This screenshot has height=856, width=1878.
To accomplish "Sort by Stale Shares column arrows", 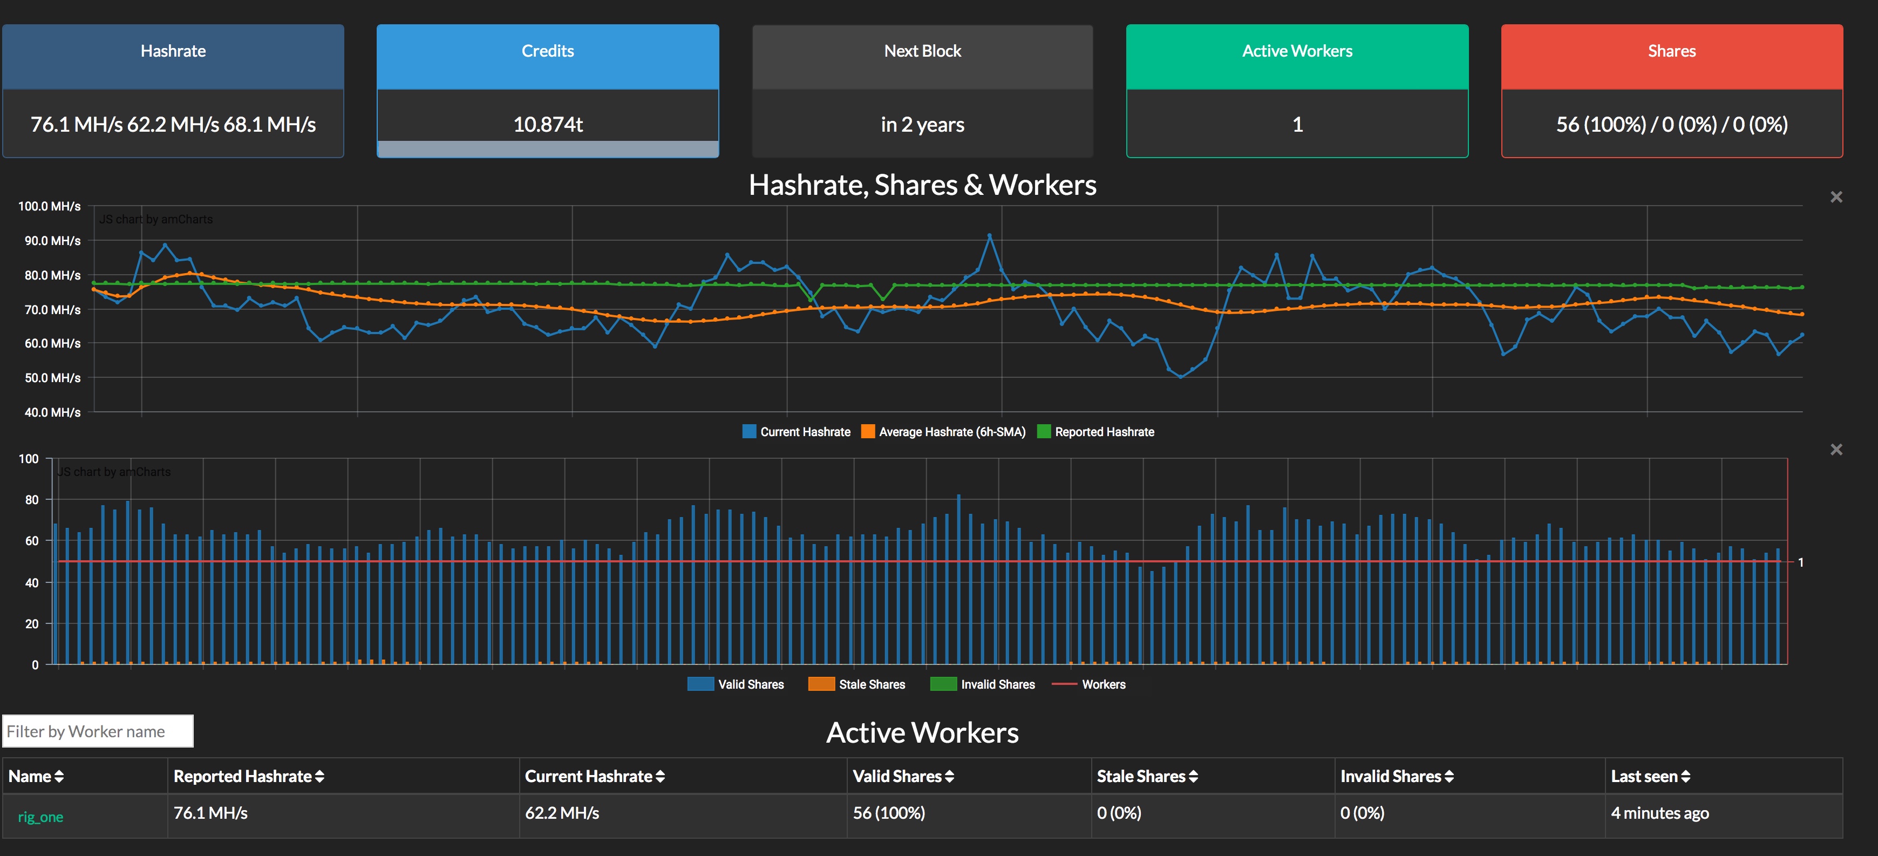I will 1193,777.
